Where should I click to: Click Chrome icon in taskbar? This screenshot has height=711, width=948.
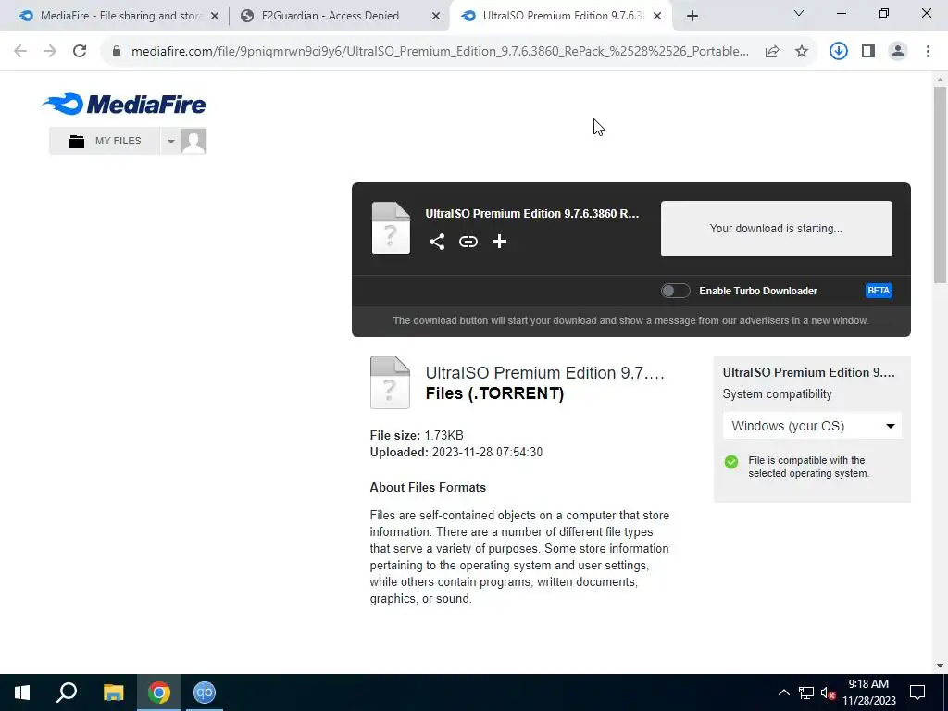pyautogui.click(x=159, y=692)
